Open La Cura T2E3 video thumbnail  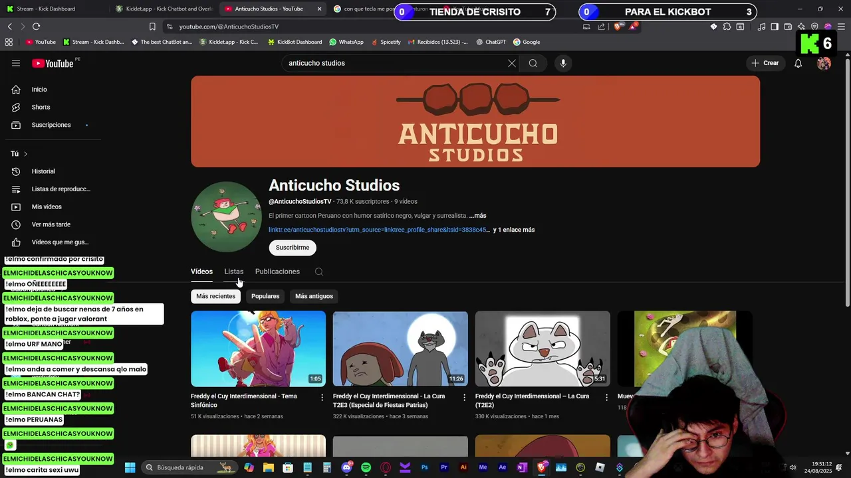pos(400,349)
